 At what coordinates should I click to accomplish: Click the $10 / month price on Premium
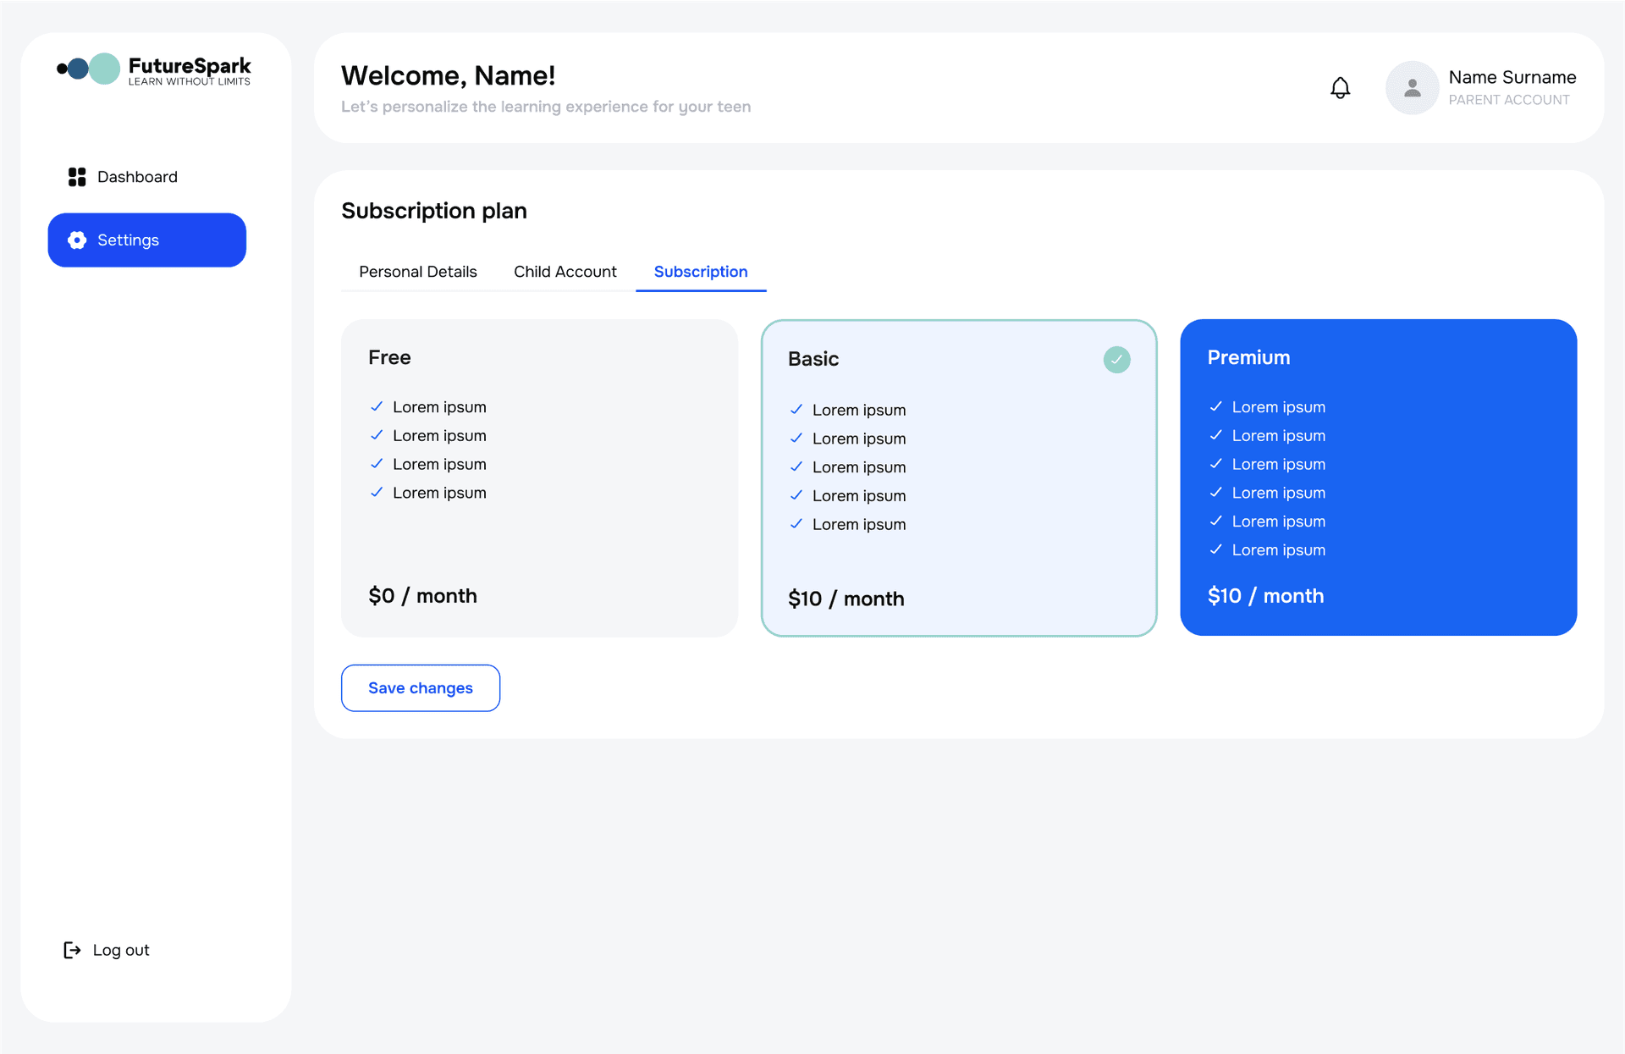(1264, 595)
